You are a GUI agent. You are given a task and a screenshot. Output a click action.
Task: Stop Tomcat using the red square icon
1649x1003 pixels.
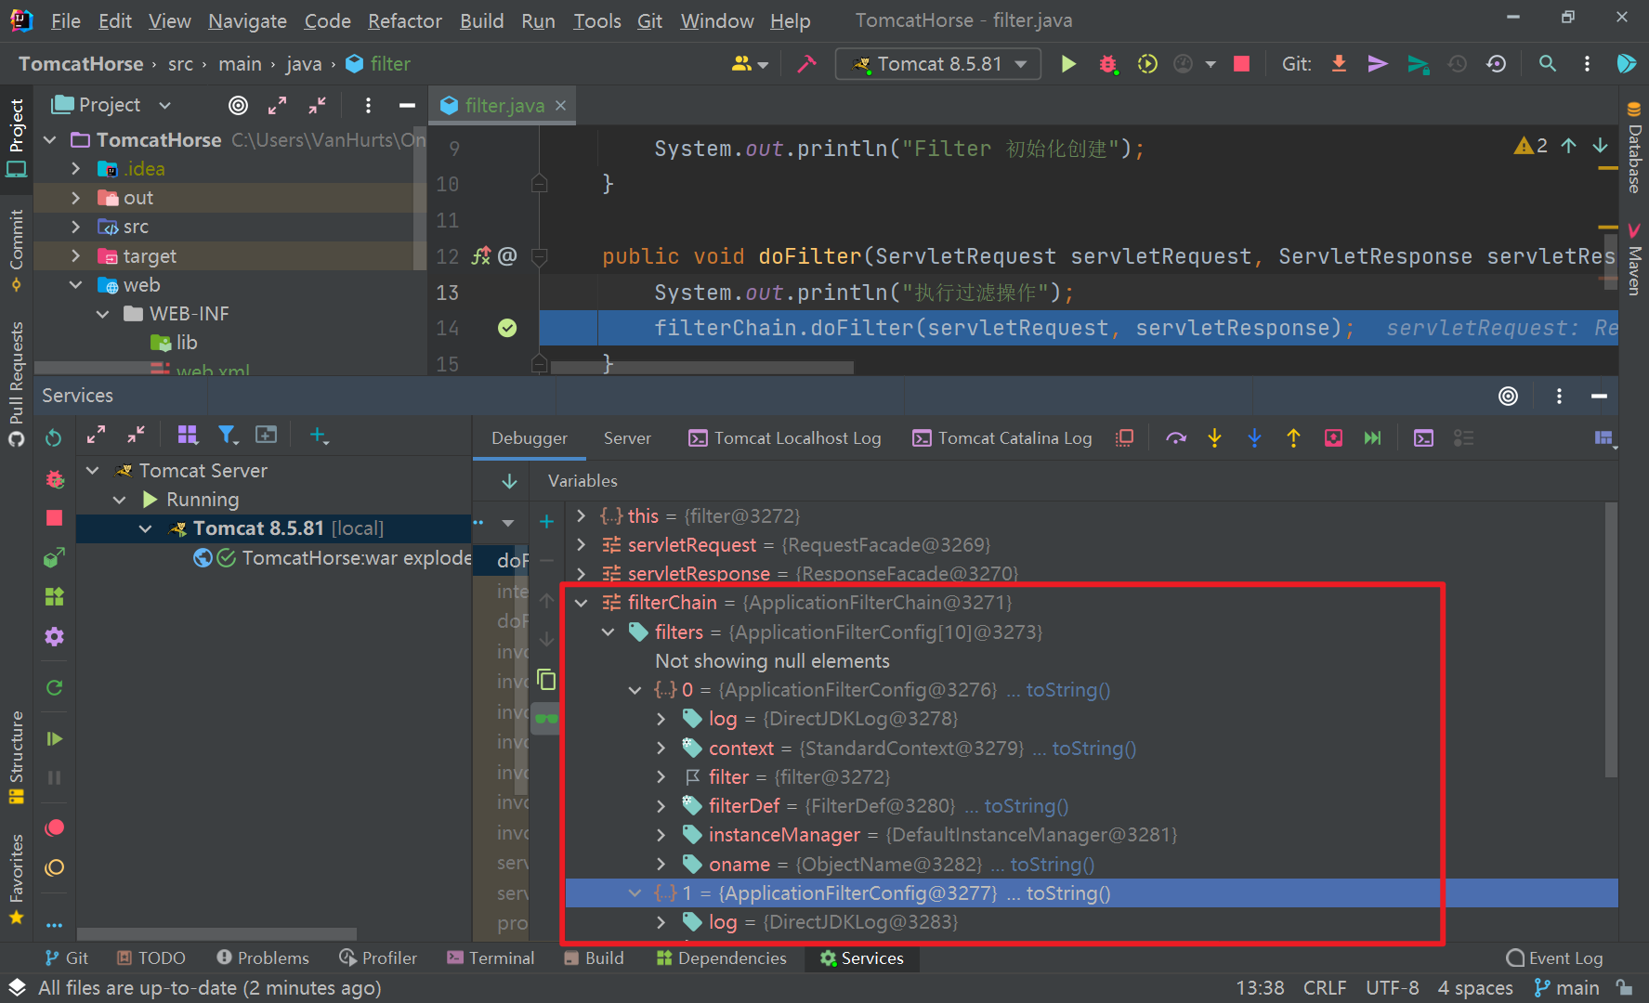pyautogui.click(x=1241, y=63)
